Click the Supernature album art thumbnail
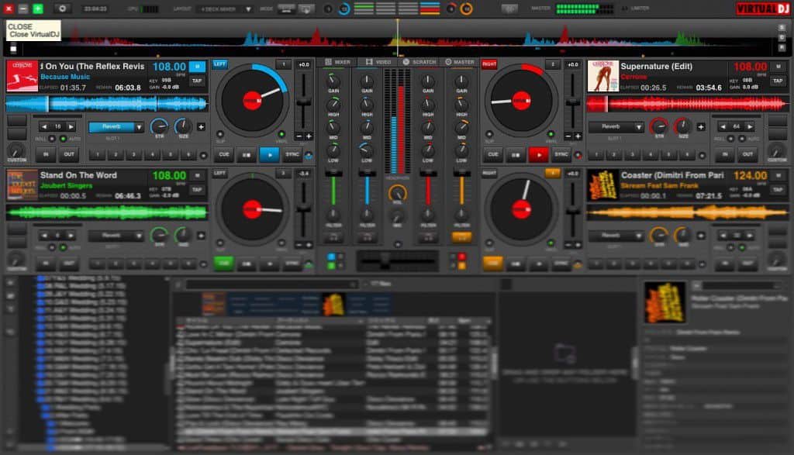 tap(602, 76)
